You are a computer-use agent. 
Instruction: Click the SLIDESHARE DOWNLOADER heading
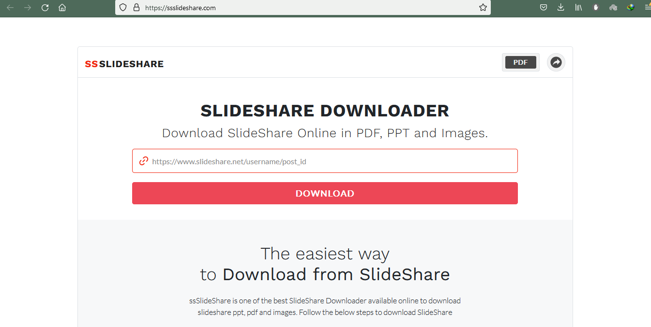click(x=325, y=111)
